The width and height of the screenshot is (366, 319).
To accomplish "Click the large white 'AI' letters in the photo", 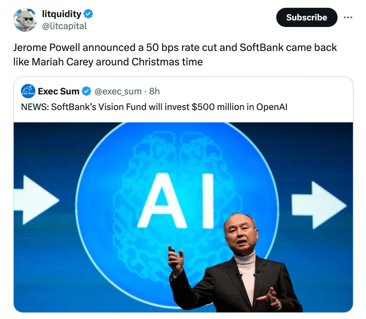I will (x=176, y=201).
